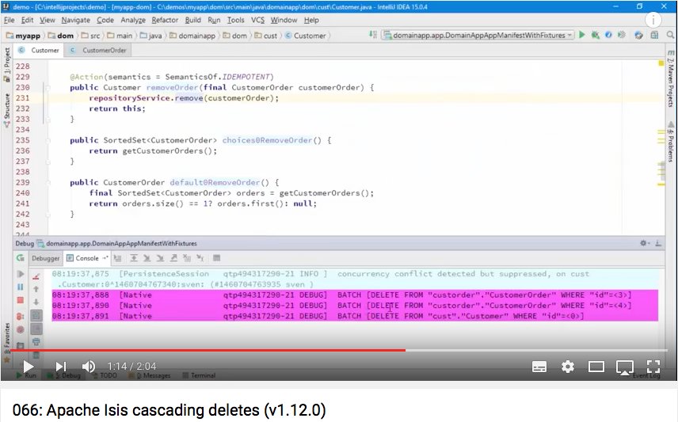Click the down arrow in console gutter
The image size is (678, 422).
pyautogui.click(x=36, y=302)
